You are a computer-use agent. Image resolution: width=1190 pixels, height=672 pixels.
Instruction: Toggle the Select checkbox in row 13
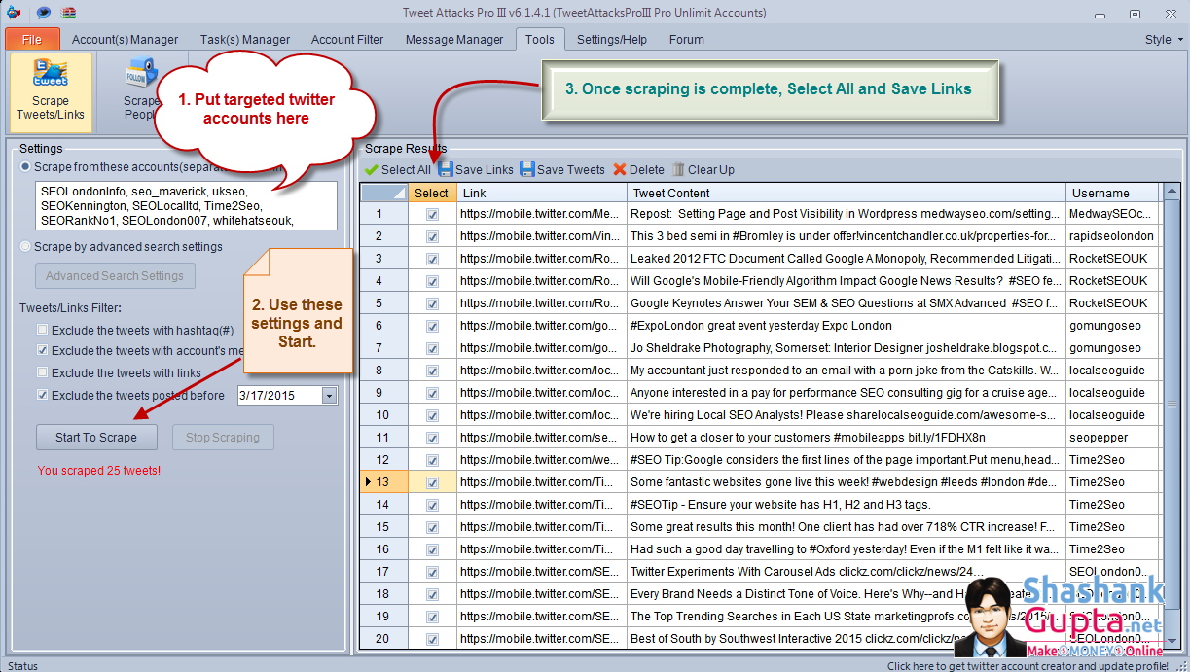[432, 482]
